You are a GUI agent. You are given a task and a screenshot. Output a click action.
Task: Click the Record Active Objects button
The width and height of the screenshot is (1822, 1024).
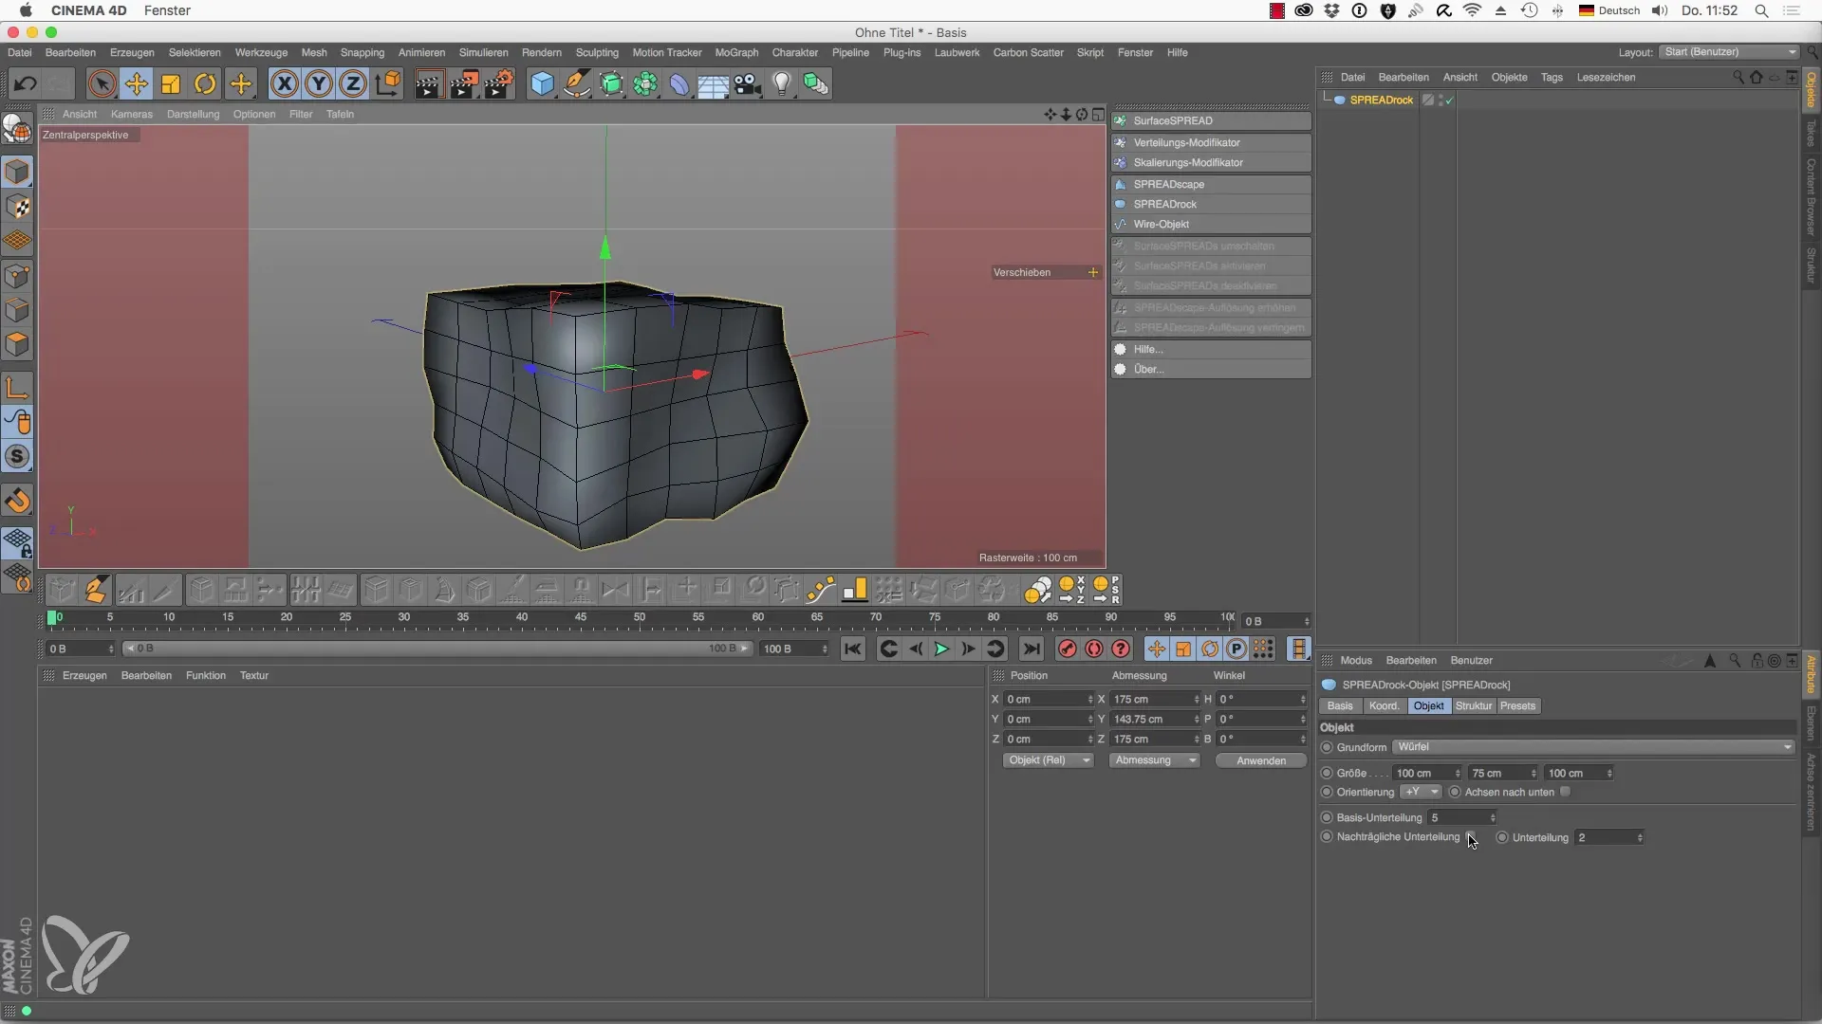tap(1068, 649)
